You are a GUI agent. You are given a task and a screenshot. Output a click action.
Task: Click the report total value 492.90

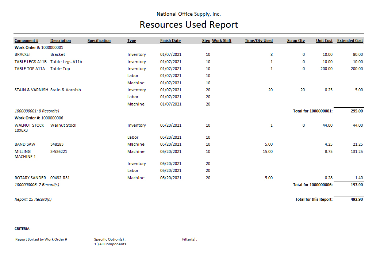357,199
